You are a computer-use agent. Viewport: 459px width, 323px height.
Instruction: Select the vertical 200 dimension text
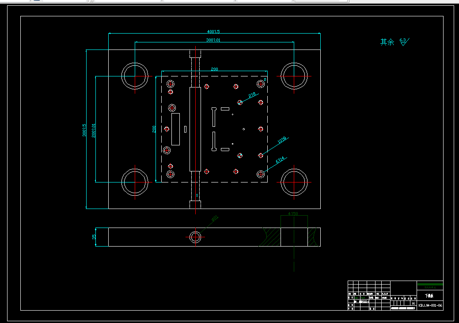click(154, 129)
